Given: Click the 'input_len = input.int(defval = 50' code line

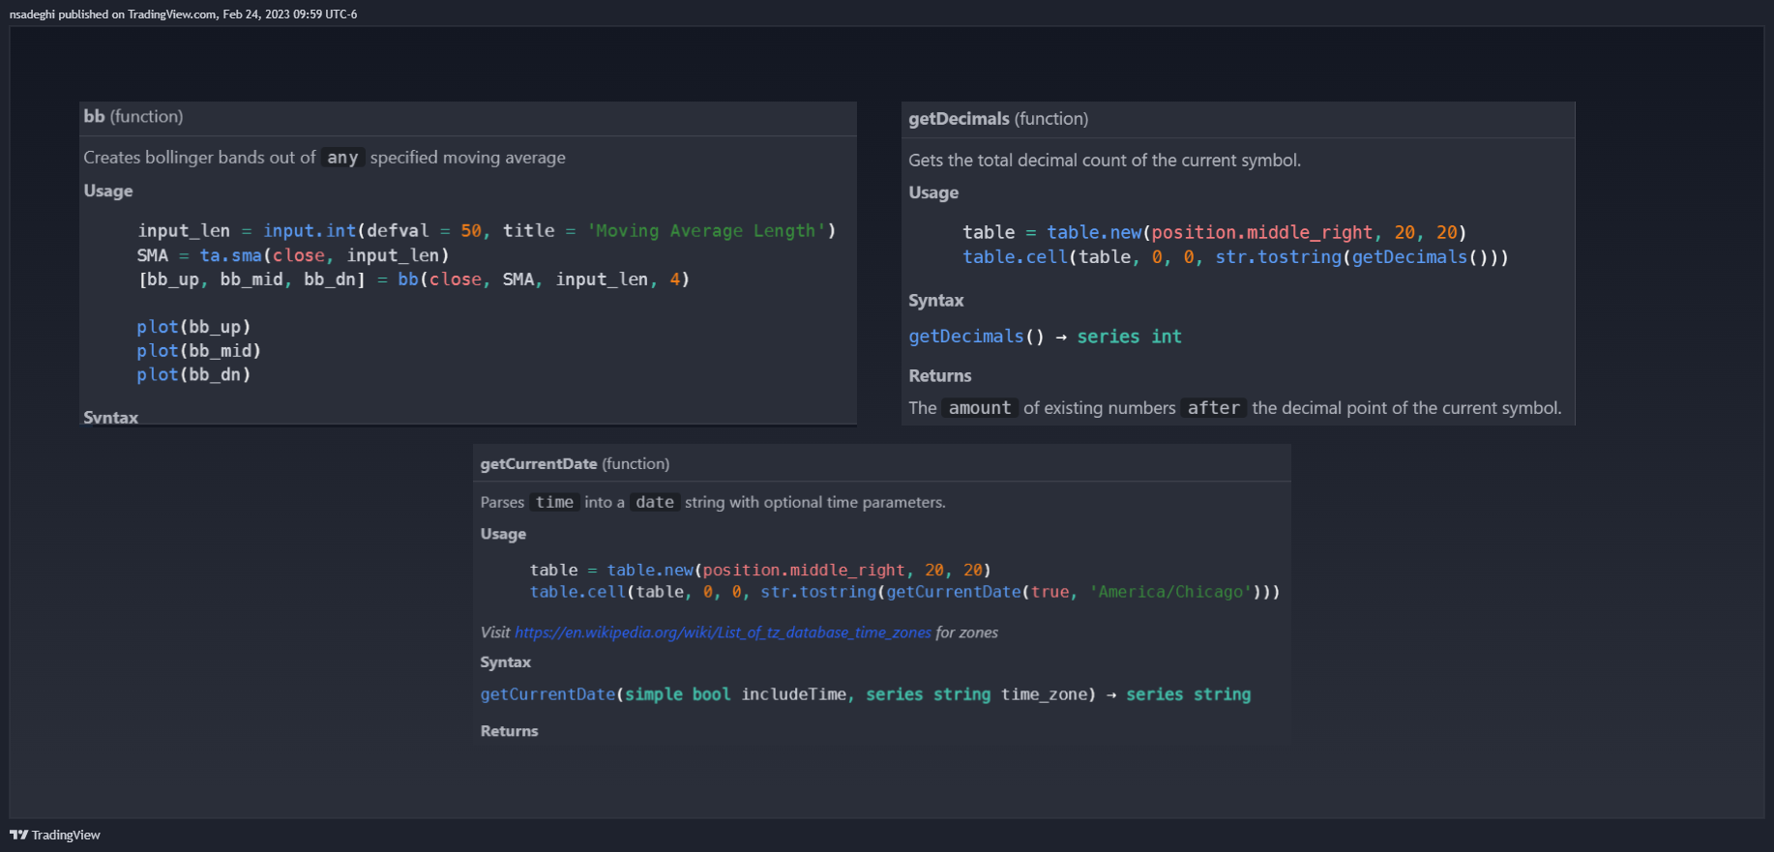Looking at the screenshot, I should (x=487, y=231).
